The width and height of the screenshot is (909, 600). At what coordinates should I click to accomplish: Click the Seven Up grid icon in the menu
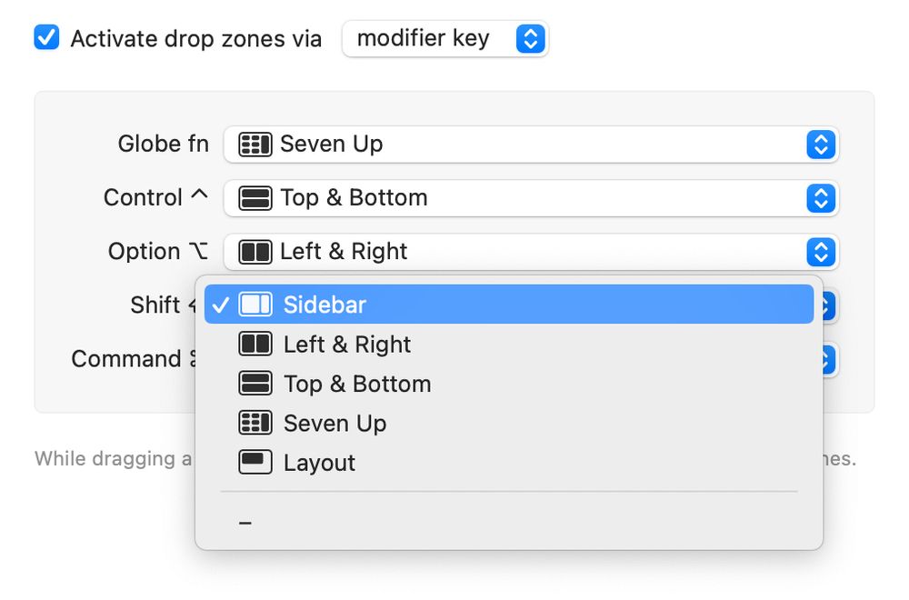click(255, 423)
